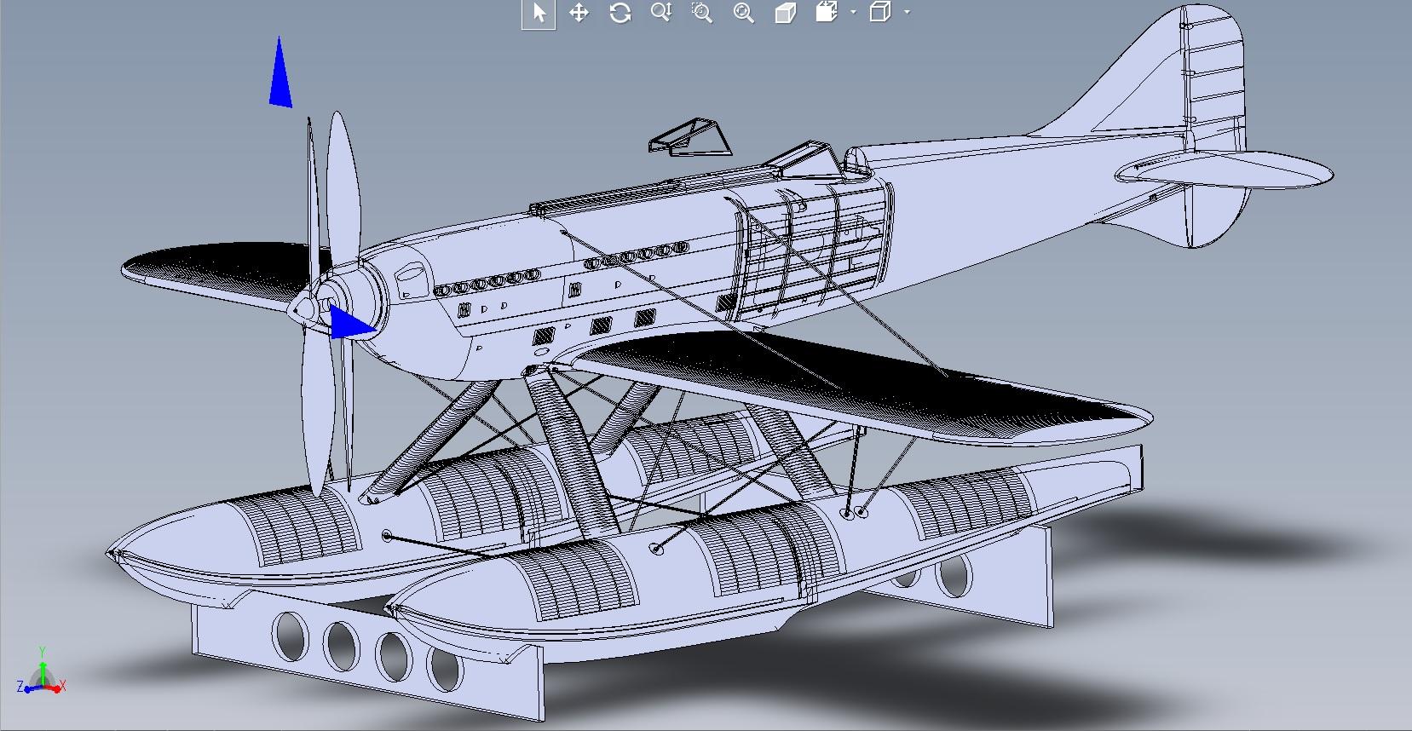Click the view orientation cube icon
The width and height of the screenshot is (1412, 731).
tap(826, 13)
